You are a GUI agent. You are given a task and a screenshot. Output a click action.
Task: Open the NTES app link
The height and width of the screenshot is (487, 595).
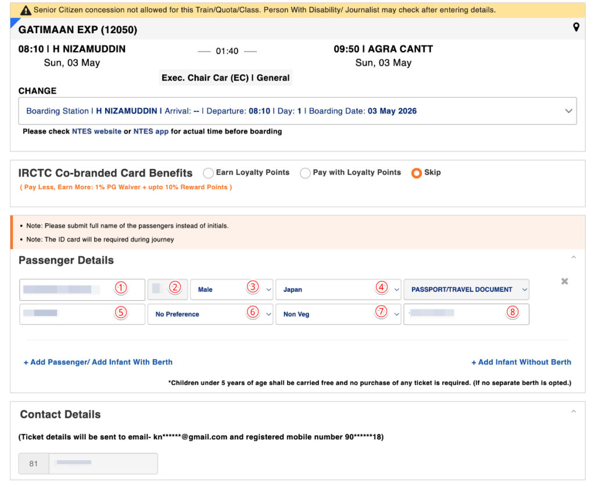(150, 132)
